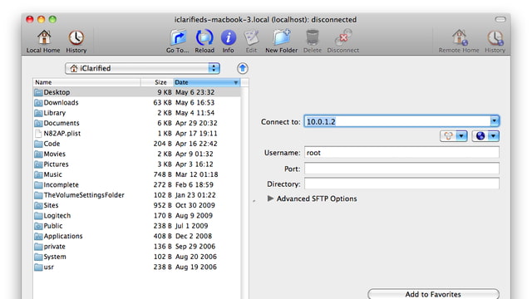Select the Incomplete folder
The width and height of the screenshot is (532, 299).
pos(136,184)
